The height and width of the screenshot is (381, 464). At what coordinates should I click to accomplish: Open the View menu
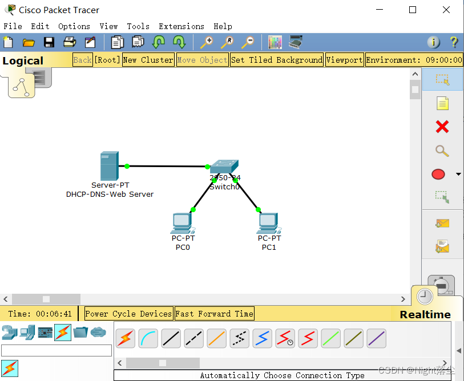tap(108, 26)
